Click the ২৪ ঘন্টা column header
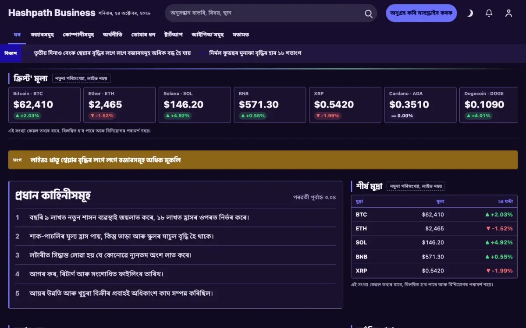 pos(505,201)
